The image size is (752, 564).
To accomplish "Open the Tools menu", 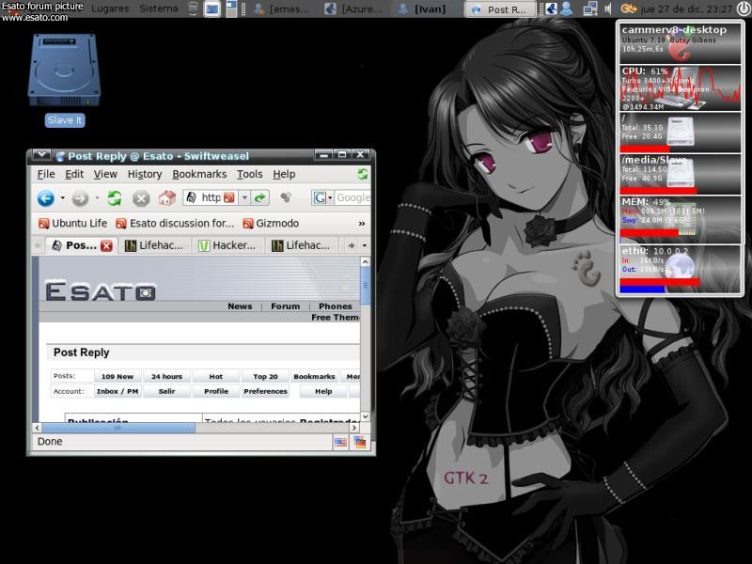I will pyautogui.click(x=250, y=174).
